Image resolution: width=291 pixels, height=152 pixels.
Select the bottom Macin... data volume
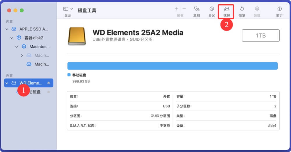point(42,64)
